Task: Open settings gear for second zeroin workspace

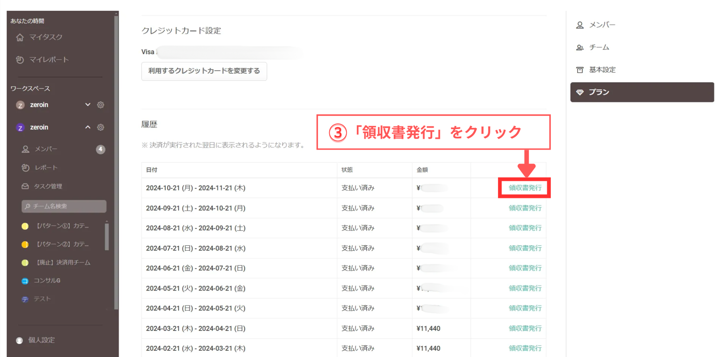Action: (101, 127)
